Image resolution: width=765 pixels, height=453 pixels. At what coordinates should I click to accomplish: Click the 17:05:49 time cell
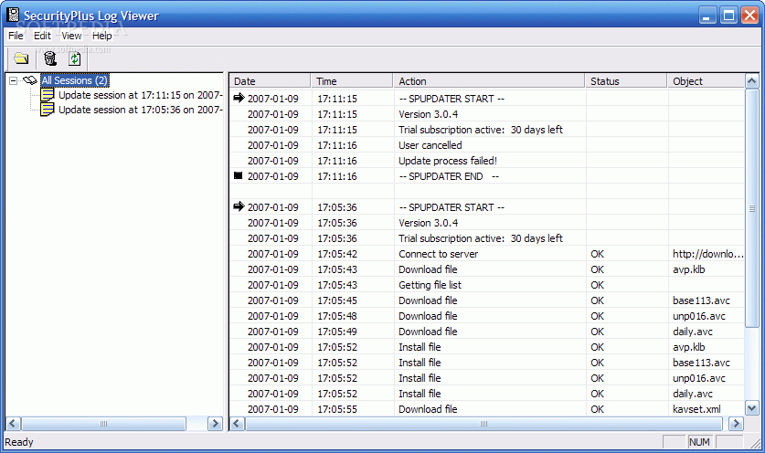pyautogui.click(x=337, y=332)
